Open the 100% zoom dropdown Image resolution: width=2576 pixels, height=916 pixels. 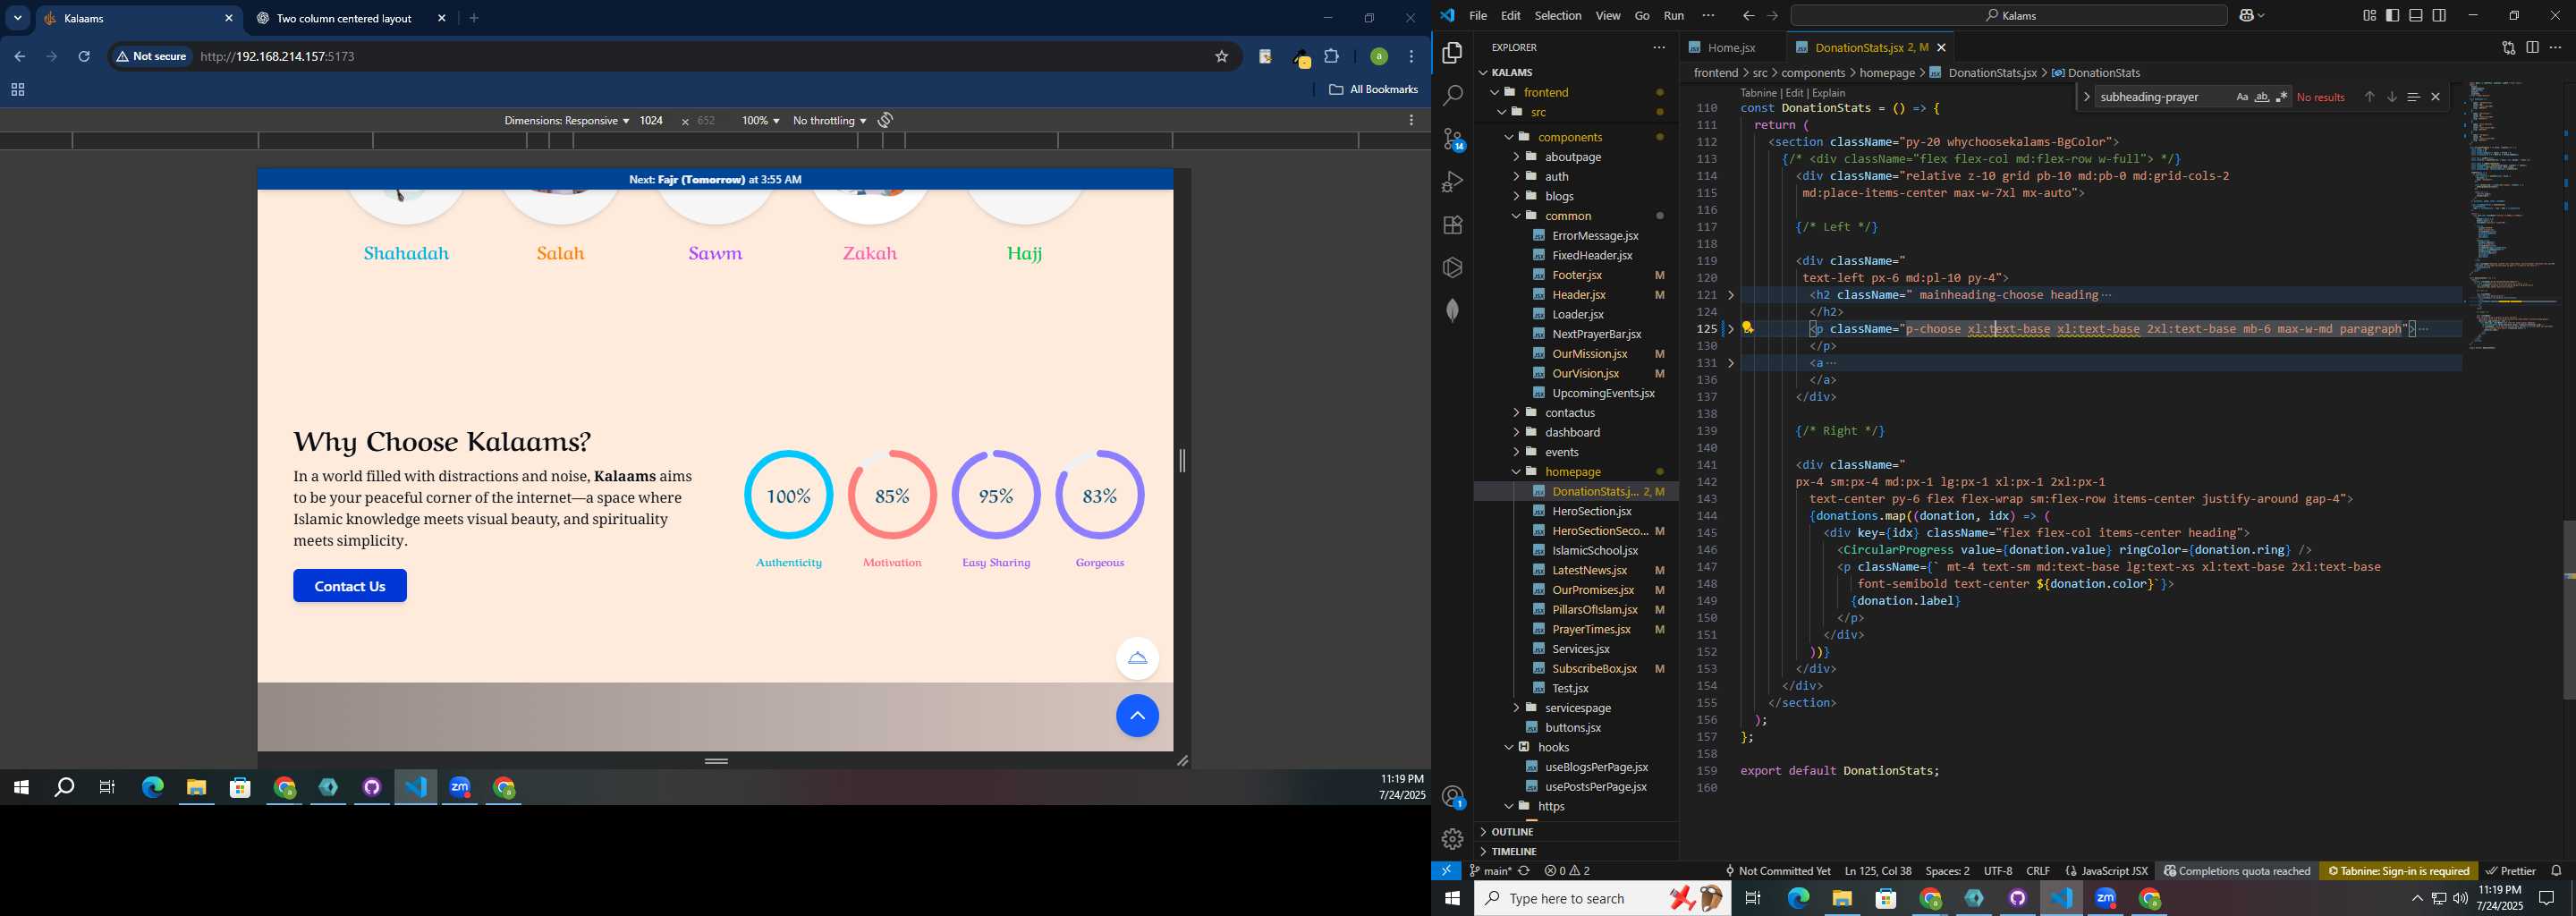click(760, 120)
